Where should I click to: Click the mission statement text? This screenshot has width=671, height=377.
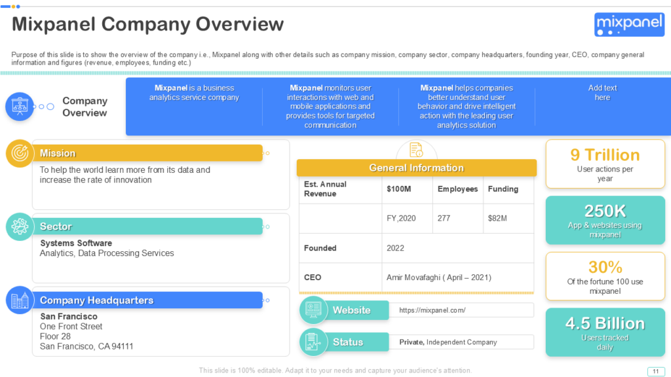tap(125, 175)
